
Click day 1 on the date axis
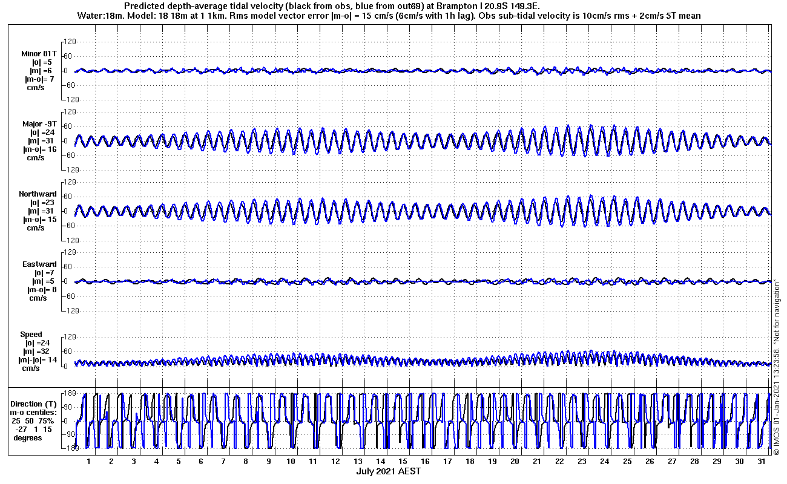(88, 461)
